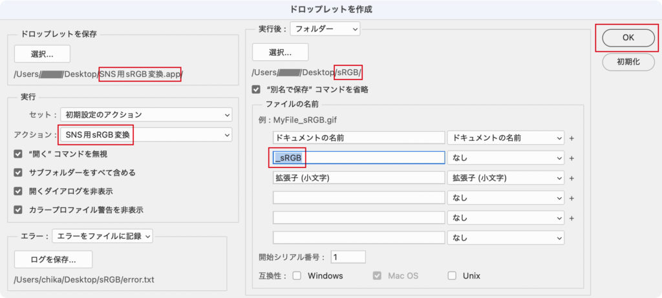Screen dimensions: 662x298
Task: Expand the 実行後 フォルダー dropdown
Action: (325, 28)
